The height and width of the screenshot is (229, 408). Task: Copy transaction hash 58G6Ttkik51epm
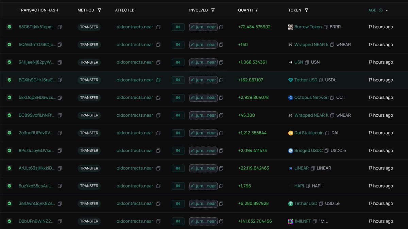[60, 27]
